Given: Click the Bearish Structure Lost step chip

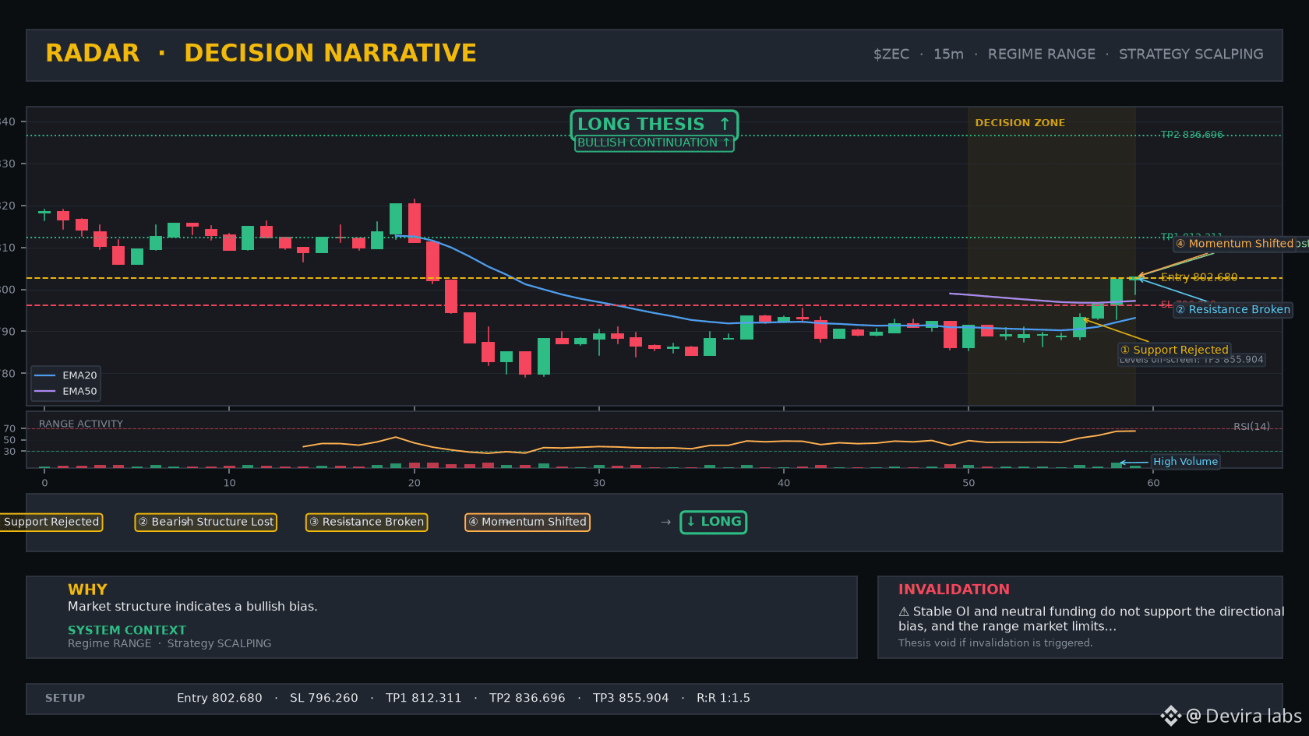Looking at the screenshot, I should [206, 522].
